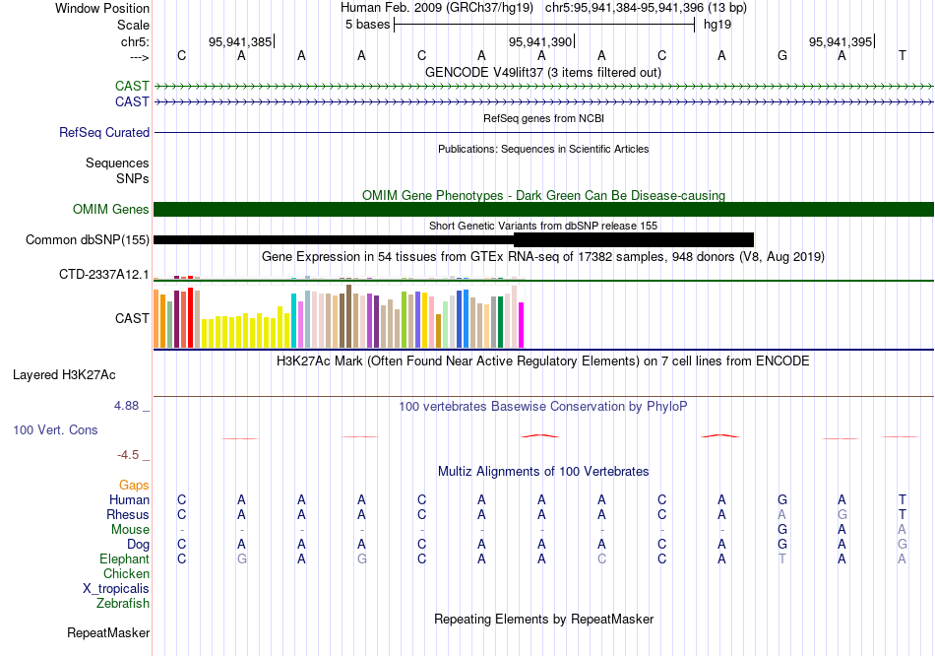The height and width of the screenshot is (656, 935).
Task: Select the magenta bar in the GTEx chart
Action: (522, 325)
